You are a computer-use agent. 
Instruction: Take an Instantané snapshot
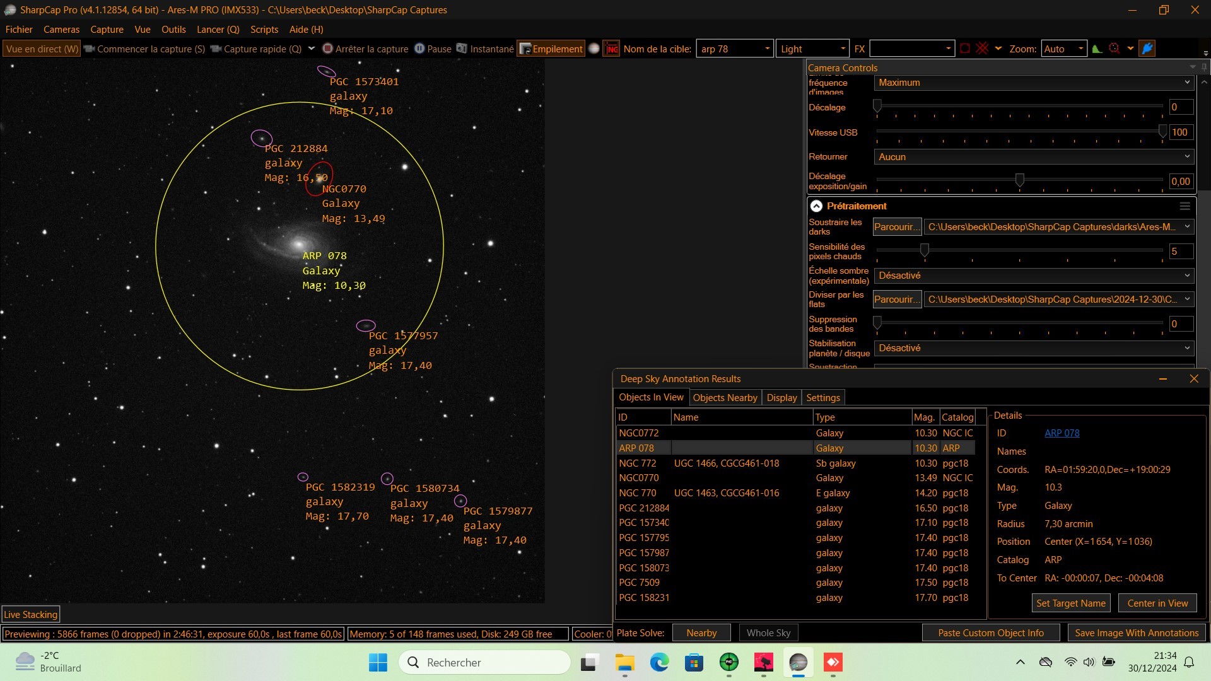[485, 49]
